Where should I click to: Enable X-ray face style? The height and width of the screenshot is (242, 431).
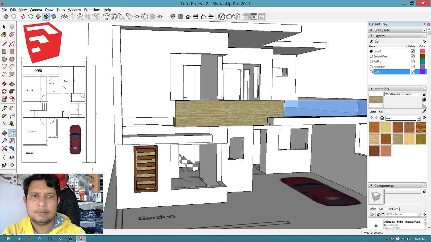[x=6, y=16]
